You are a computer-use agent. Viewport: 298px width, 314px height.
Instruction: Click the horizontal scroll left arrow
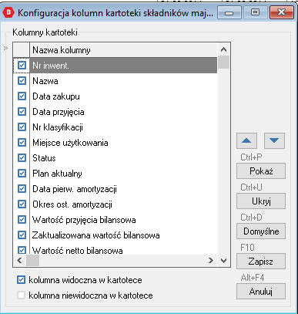pos(19,261)
